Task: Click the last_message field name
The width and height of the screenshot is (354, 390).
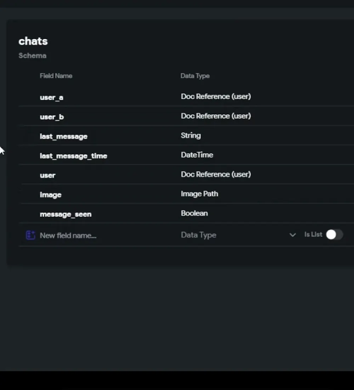Action: click(63, 136)
